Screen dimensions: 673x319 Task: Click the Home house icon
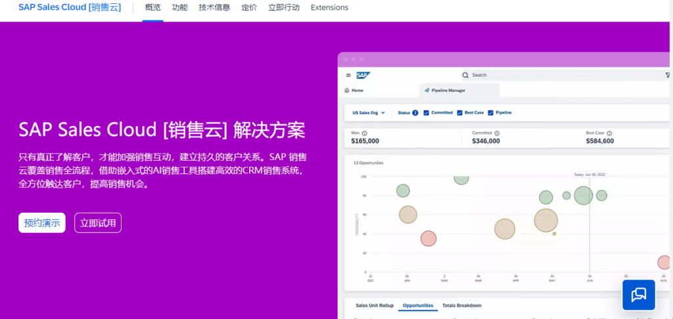[x=347, y=91]
